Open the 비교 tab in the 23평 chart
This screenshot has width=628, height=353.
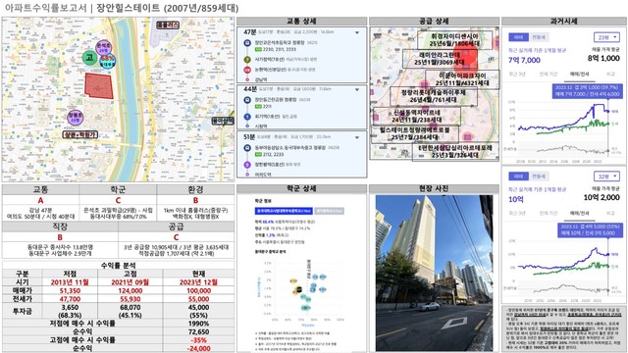click(610, 75)
